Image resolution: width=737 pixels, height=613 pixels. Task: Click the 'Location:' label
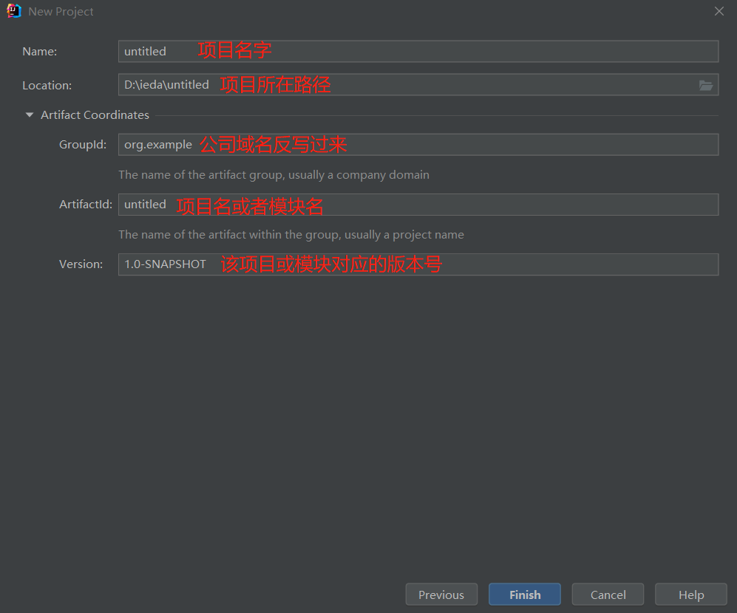tap(47, 85)
